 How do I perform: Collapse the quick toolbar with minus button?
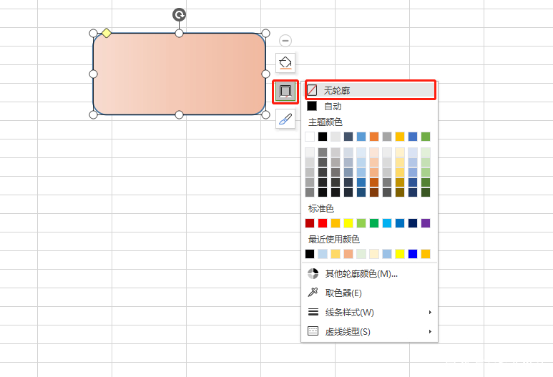point(285,41)
